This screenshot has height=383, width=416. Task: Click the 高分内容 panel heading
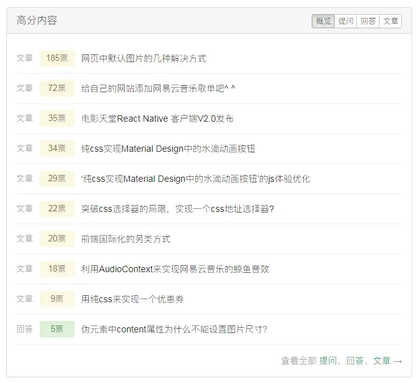pos(37,20)
